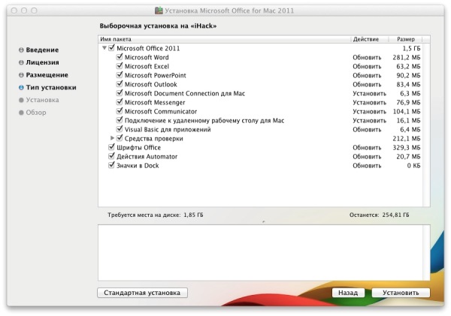The width and height of the screenshot is (451, 316).
Task: Select the Введение step in sidebar
Action: pyautogui.click(x=42, y=50)
